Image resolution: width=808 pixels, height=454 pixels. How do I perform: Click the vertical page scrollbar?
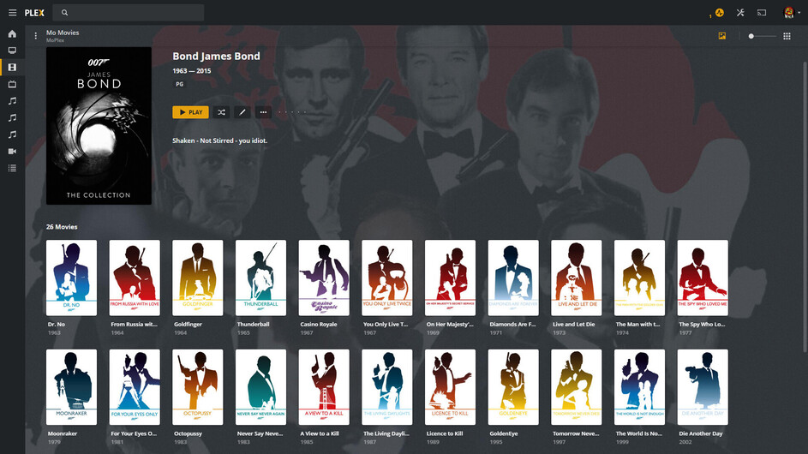click(805, 206)
